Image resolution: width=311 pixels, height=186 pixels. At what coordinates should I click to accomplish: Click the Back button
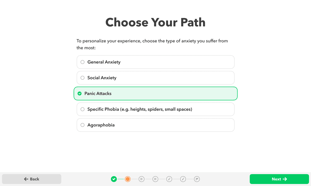(x=32, y=179)
